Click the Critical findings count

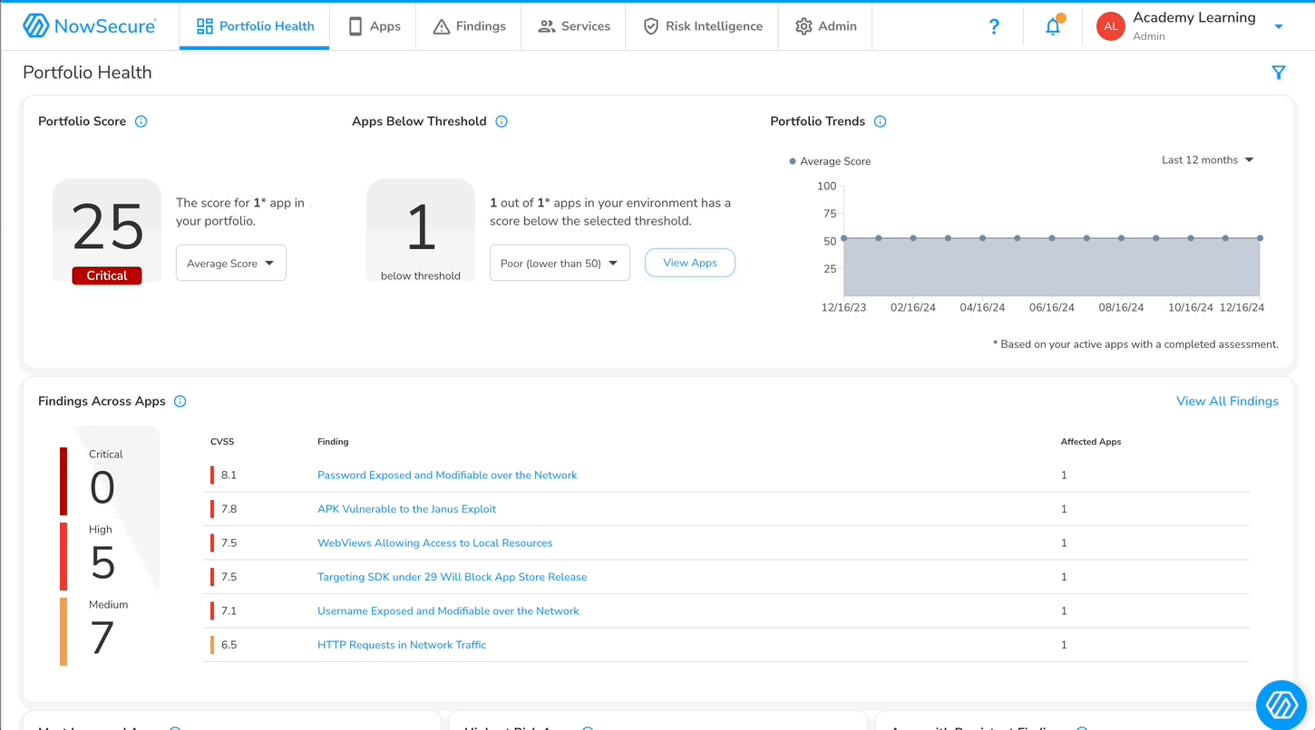102,487
